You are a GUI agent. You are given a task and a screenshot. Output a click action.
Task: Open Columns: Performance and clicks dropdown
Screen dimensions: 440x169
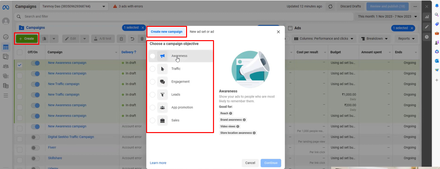pyautogui.click(x=324, y=39)
